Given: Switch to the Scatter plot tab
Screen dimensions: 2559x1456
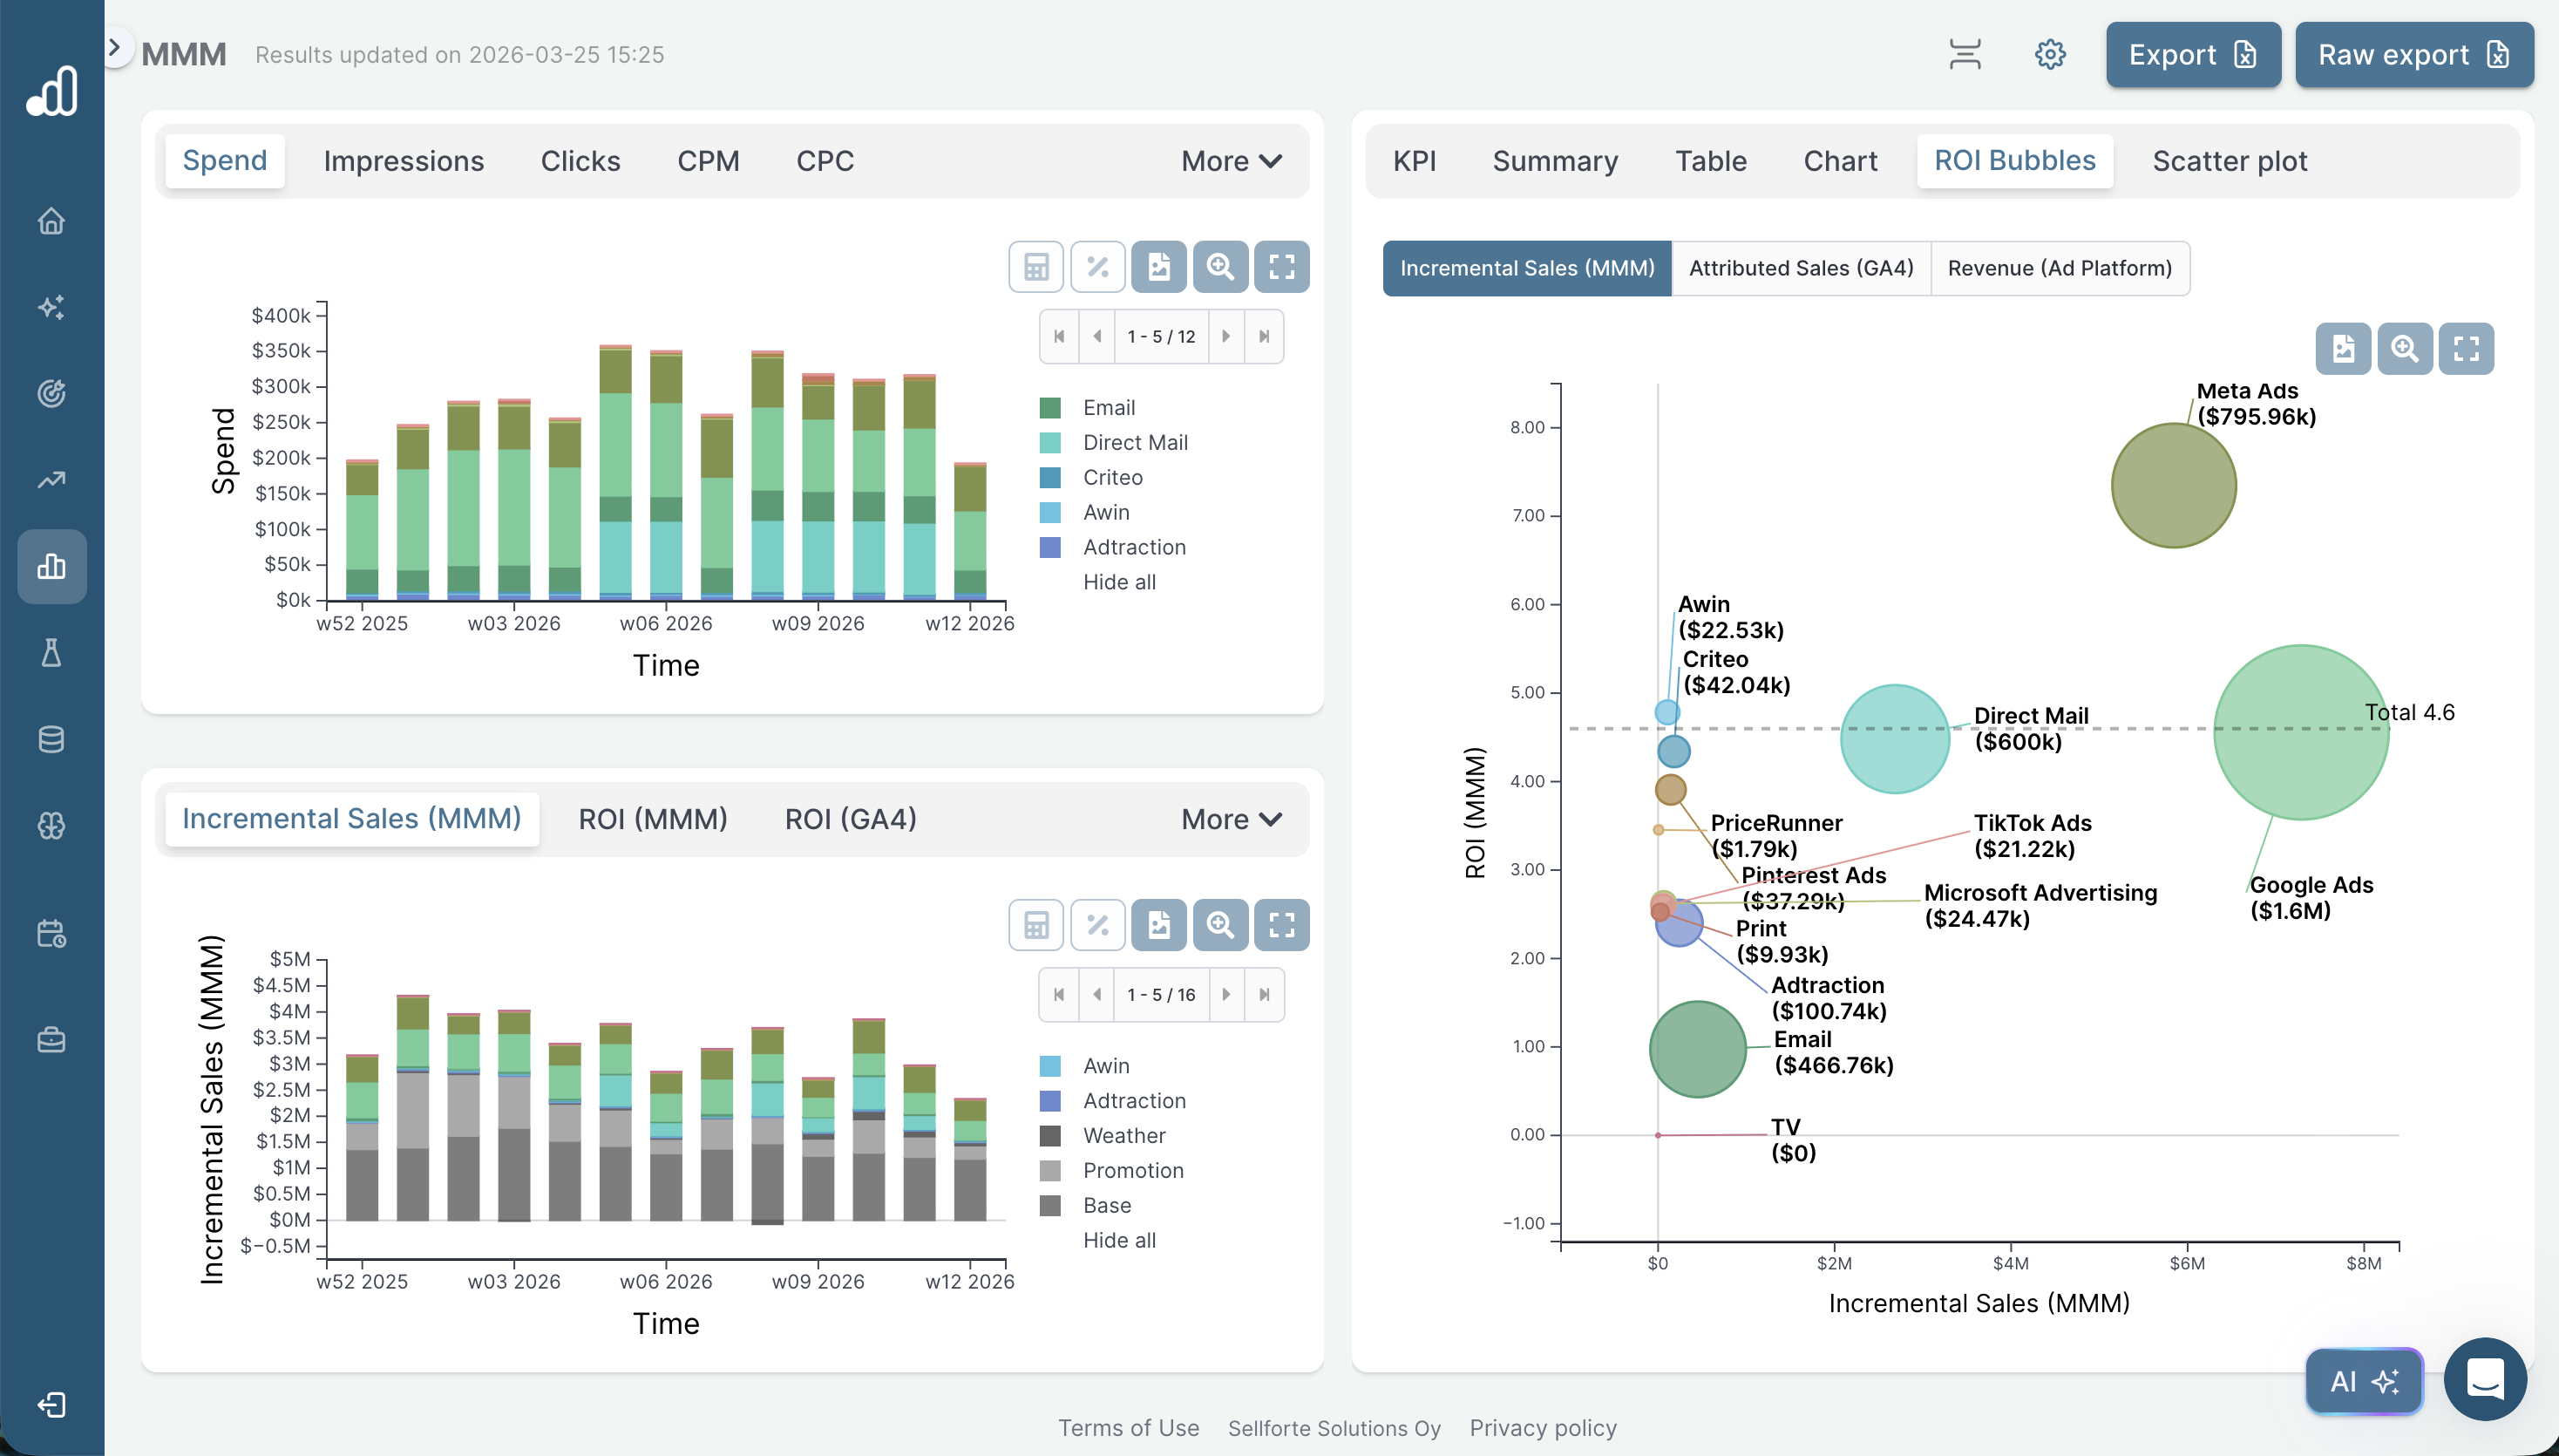Looking at the screenshot, I should tap(2230, 161).
